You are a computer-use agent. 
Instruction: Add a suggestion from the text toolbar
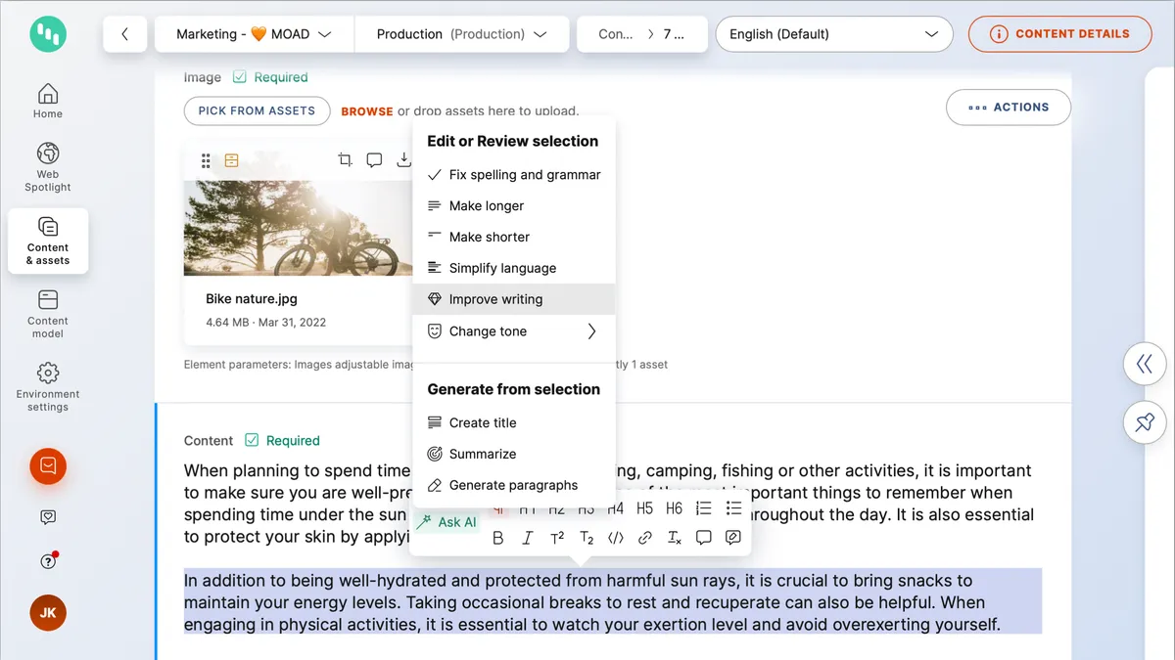pyautogui.click(x=733, y=538)
